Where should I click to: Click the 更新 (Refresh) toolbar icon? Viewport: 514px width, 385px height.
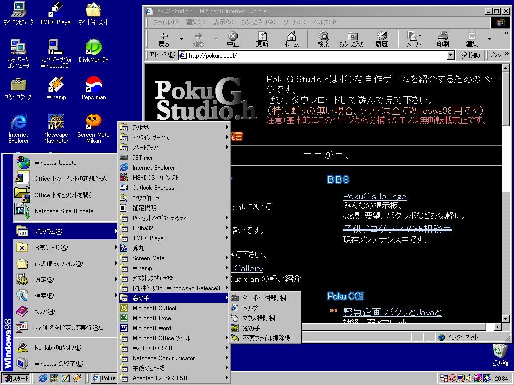click(x=262, y=39)
